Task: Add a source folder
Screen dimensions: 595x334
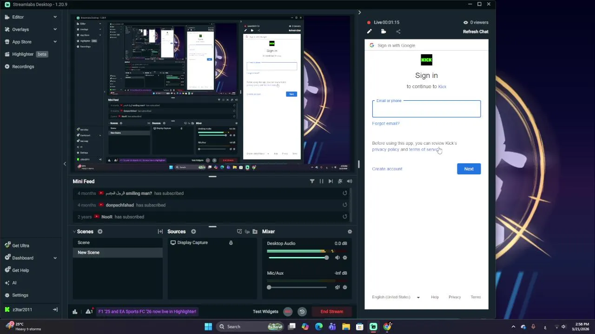Action: click(255, 231)
